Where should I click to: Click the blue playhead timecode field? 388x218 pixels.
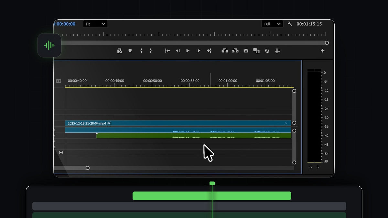(x=64, y=24)
